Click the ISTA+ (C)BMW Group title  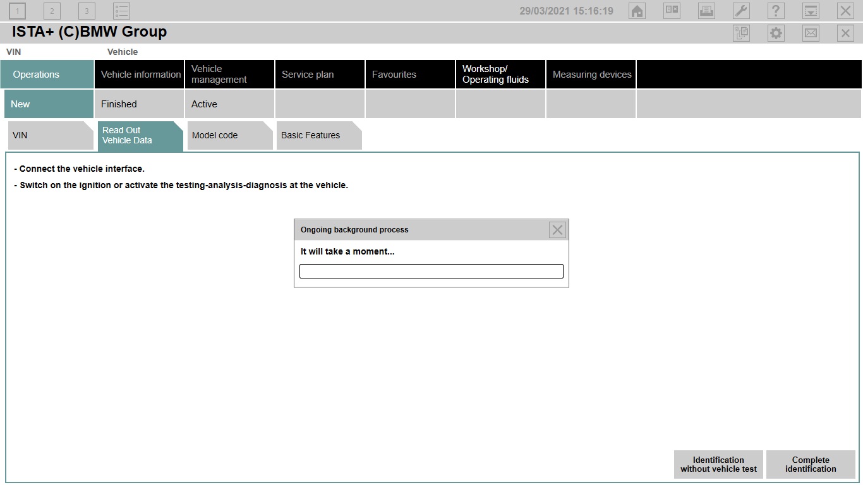click(x=89, y=32)
